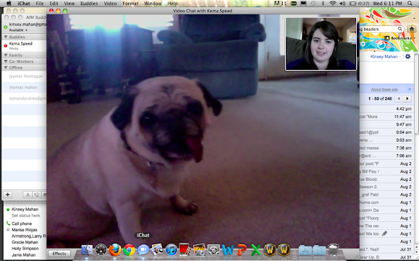Click the menu bar clock Wed 6:11 PM
This screenshot has width=419, height=261.
tap(387, 3)
